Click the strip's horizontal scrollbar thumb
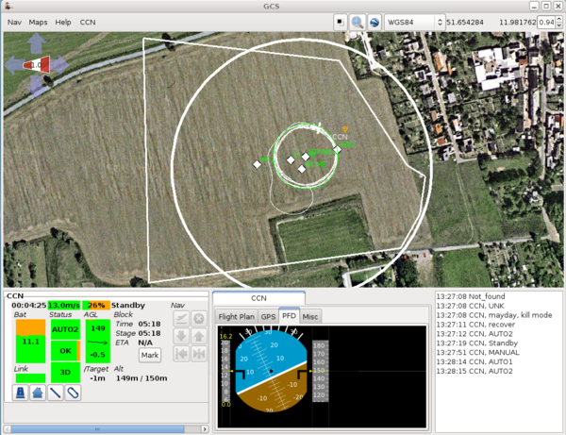566x435 pixels. coord(97,428)
